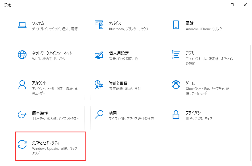
Task: Click the laptop icon for システム
Action: pyautogui.click(x=22, y=25)
